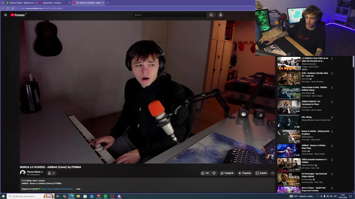Open Microsoft Store from the taskbar

tap(85, 196)
